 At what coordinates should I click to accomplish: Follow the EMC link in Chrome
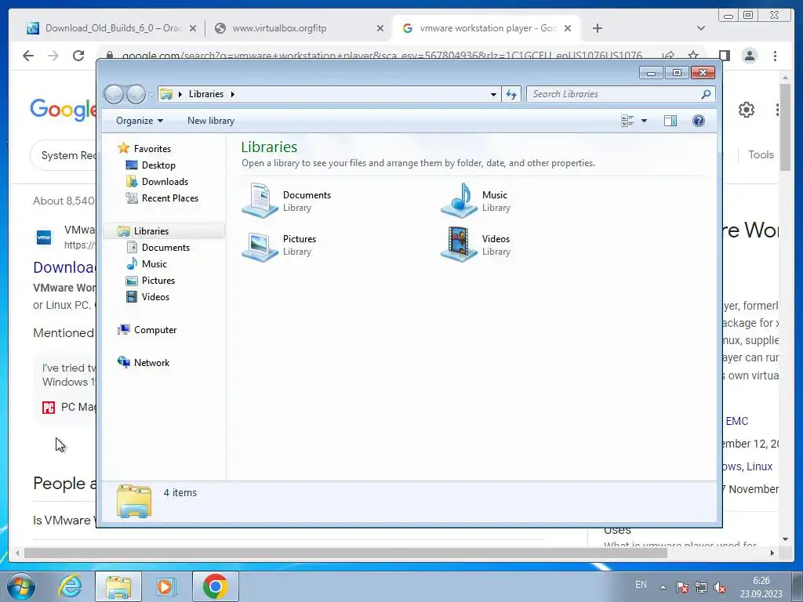[736, 421]
